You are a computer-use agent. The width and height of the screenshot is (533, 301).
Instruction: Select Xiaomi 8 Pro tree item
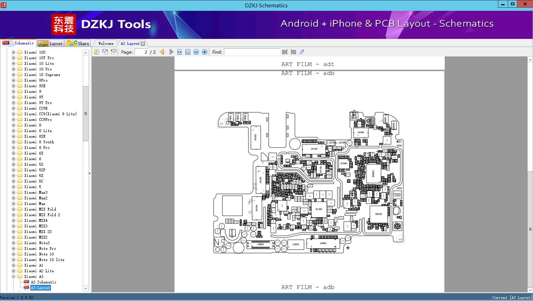pos(37,148)
